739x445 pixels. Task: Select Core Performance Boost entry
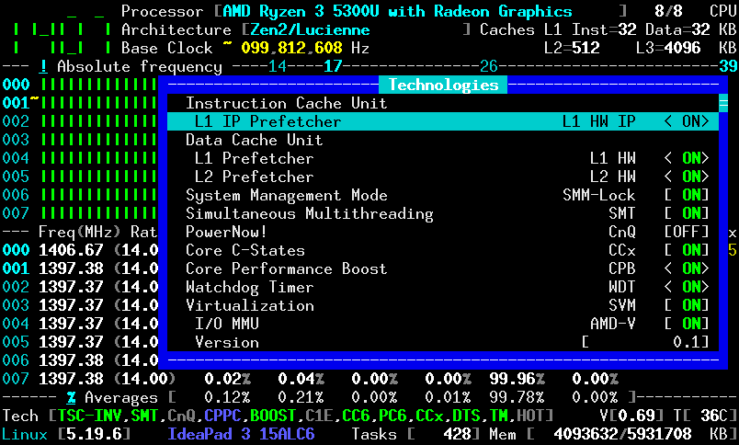[x=287, y=268]
